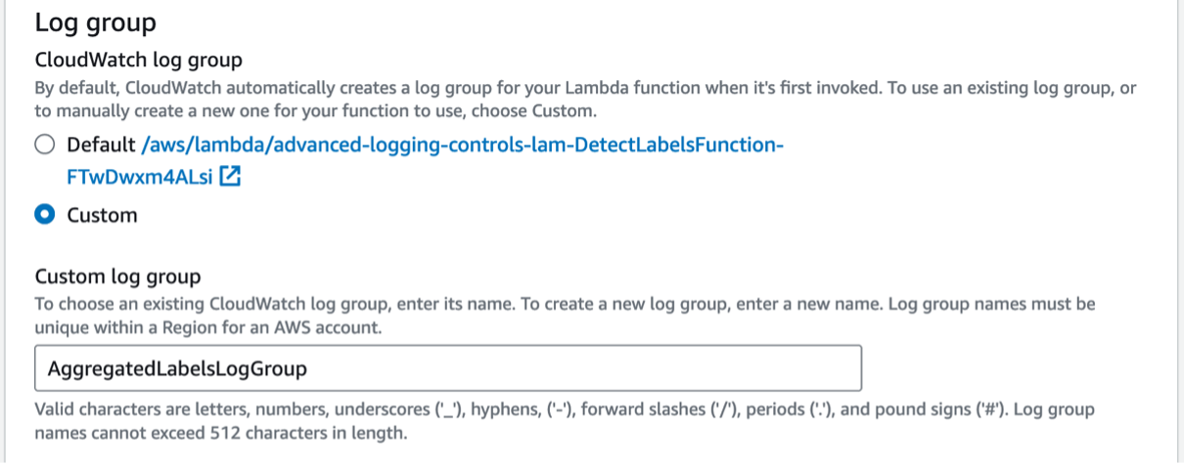Open the /aws/lambda/advanced-logging-controls-lam-DetectLabelsFunction link
Screen dimensions: 1184x465
coord(462,146)
